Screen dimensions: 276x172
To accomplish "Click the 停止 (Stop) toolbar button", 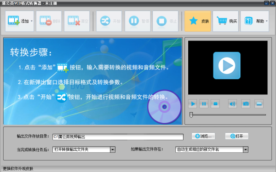I will [x=165, y=21].
